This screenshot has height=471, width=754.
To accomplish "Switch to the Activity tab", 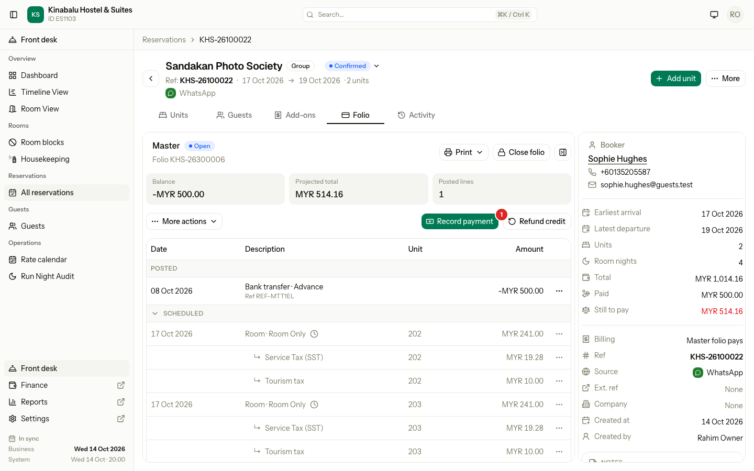I will pyautogui.click(x=416, y=115).
